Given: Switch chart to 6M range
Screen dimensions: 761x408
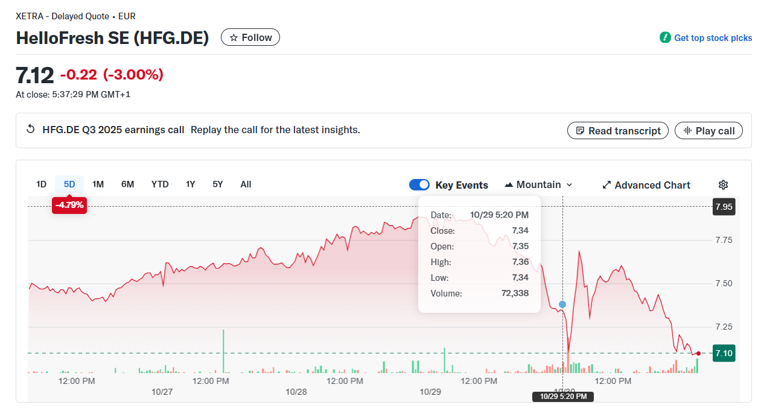Looking at the screenshot, I should pos(127,184).
